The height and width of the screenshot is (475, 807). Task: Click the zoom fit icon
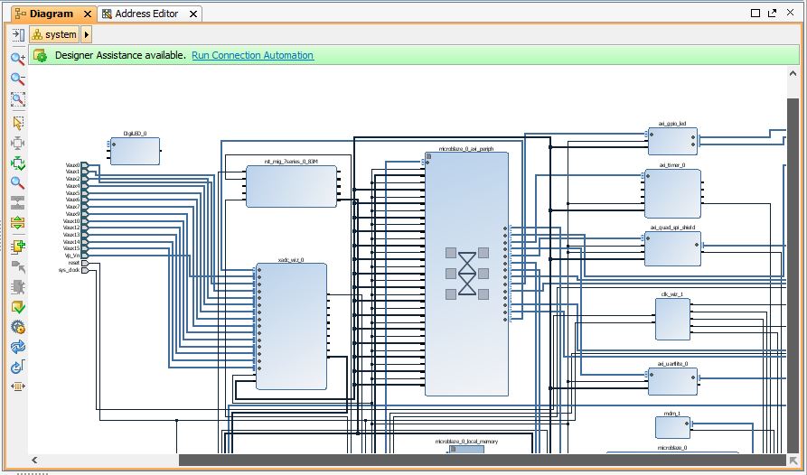tap(18, 143)
